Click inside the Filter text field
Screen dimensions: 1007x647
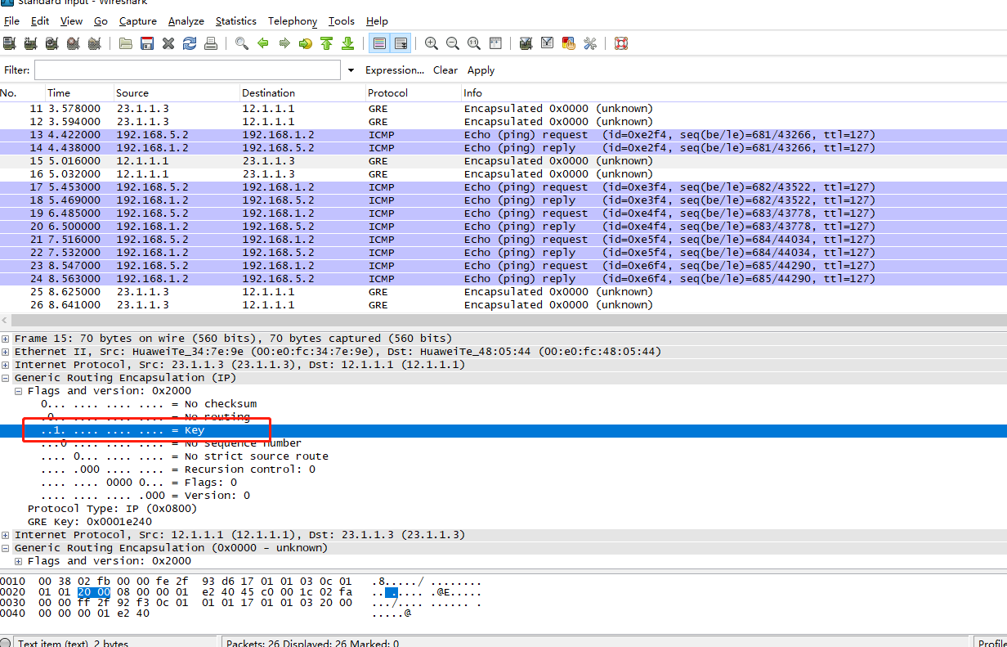click(187, 70)
